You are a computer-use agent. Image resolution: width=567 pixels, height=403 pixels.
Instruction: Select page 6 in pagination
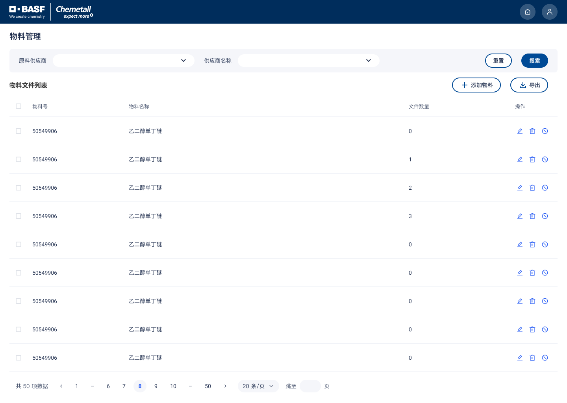tap(108, 386)
